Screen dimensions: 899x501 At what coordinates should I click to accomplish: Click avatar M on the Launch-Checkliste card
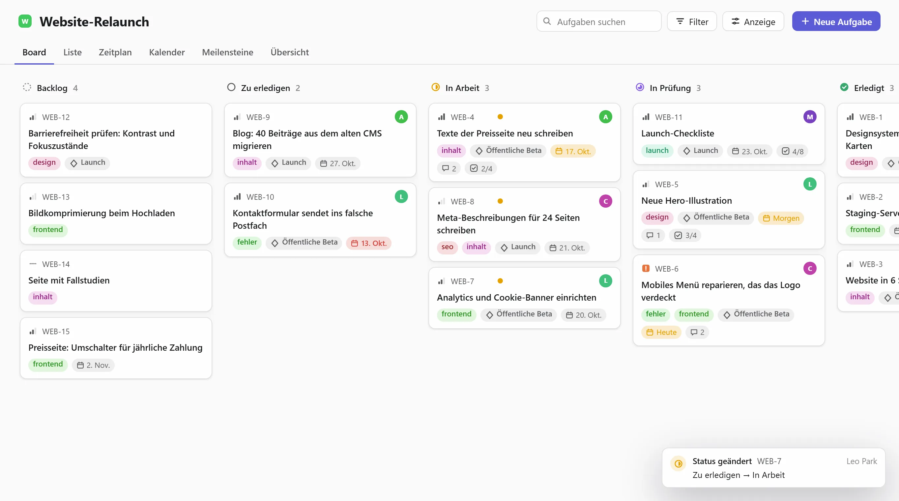tap(810, 117)
